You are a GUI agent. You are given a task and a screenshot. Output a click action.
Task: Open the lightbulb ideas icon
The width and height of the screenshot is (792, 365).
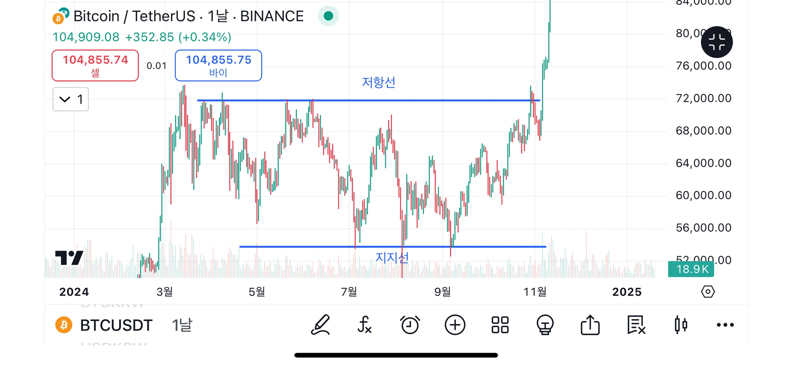tap(545, 325)
